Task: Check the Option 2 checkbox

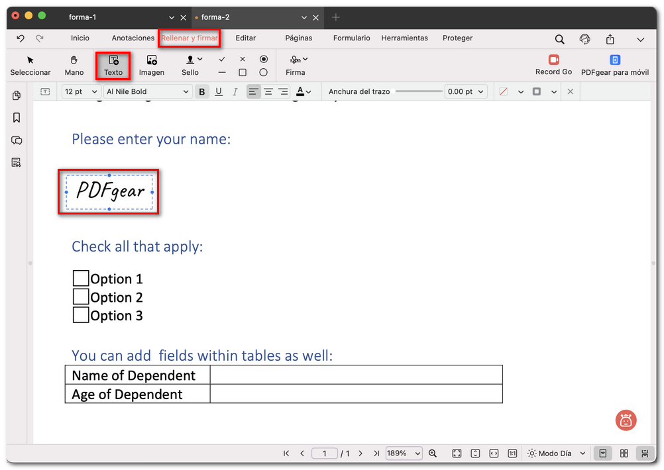Action: pyautogui.click(x=81, y=297)
